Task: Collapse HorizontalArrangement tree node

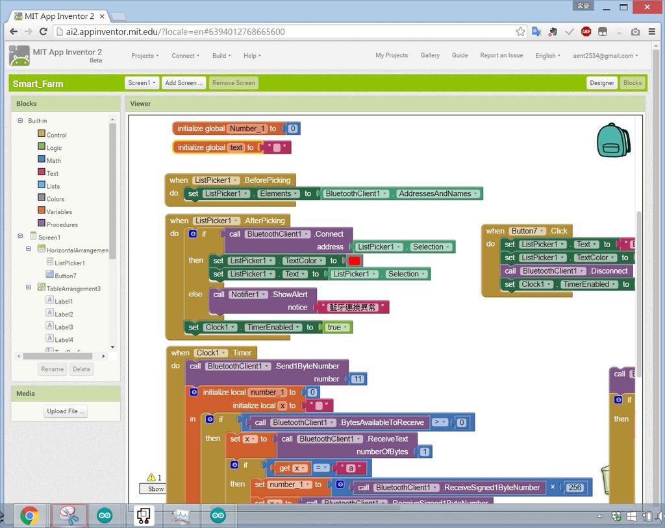Action: [x=29, y=248]
